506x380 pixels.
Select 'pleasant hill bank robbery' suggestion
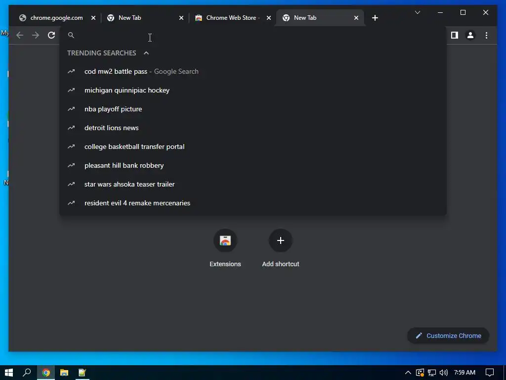pos(253,165)
